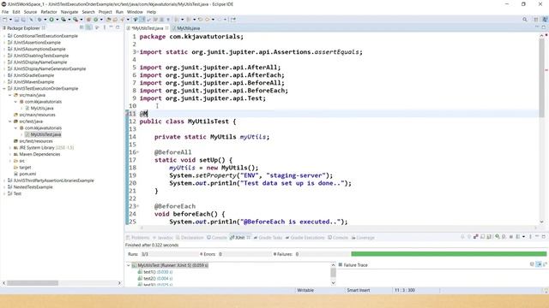Click the Save toolbar icon
Viewport: 549px width, 308px height.
click(16, 20)
